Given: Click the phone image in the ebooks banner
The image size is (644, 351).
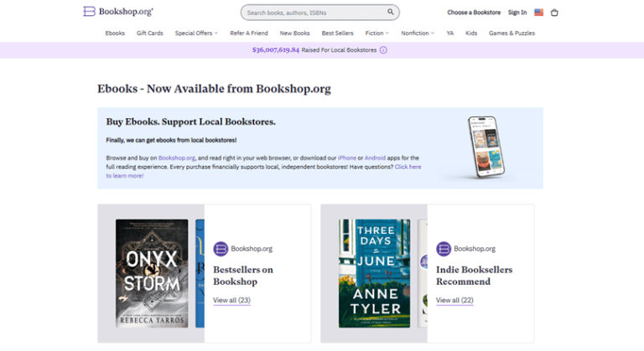Looking at the screenshot, I should [x=486, y=147].
